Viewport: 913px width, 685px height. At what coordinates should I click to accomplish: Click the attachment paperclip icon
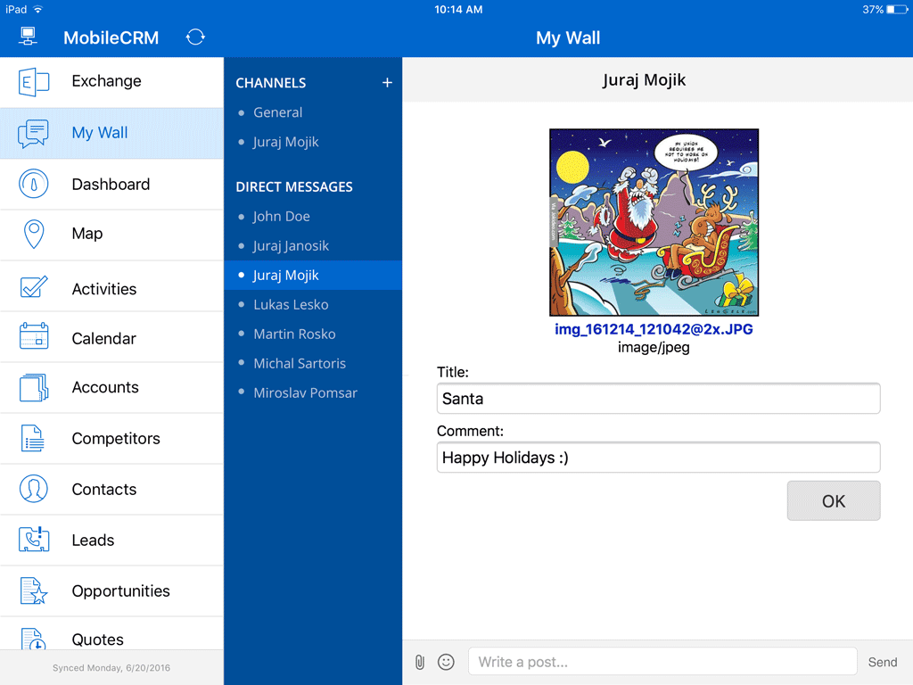coord(420,662)
